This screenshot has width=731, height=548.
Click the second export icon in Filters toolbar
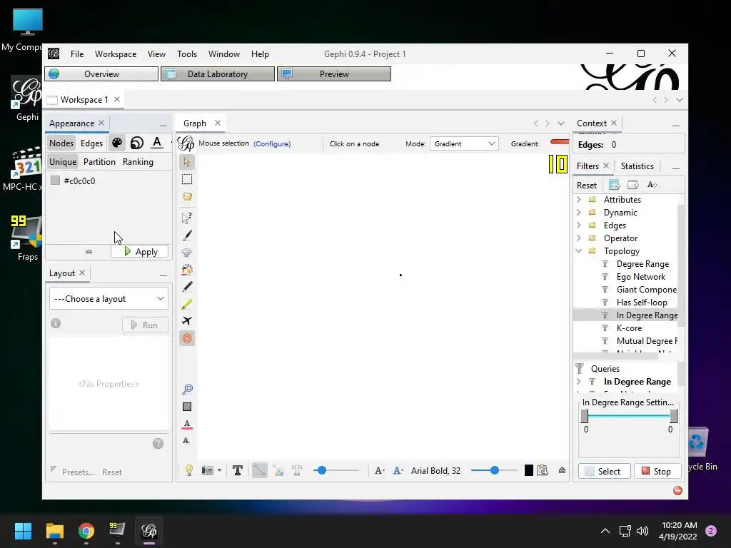click(632, 185)
